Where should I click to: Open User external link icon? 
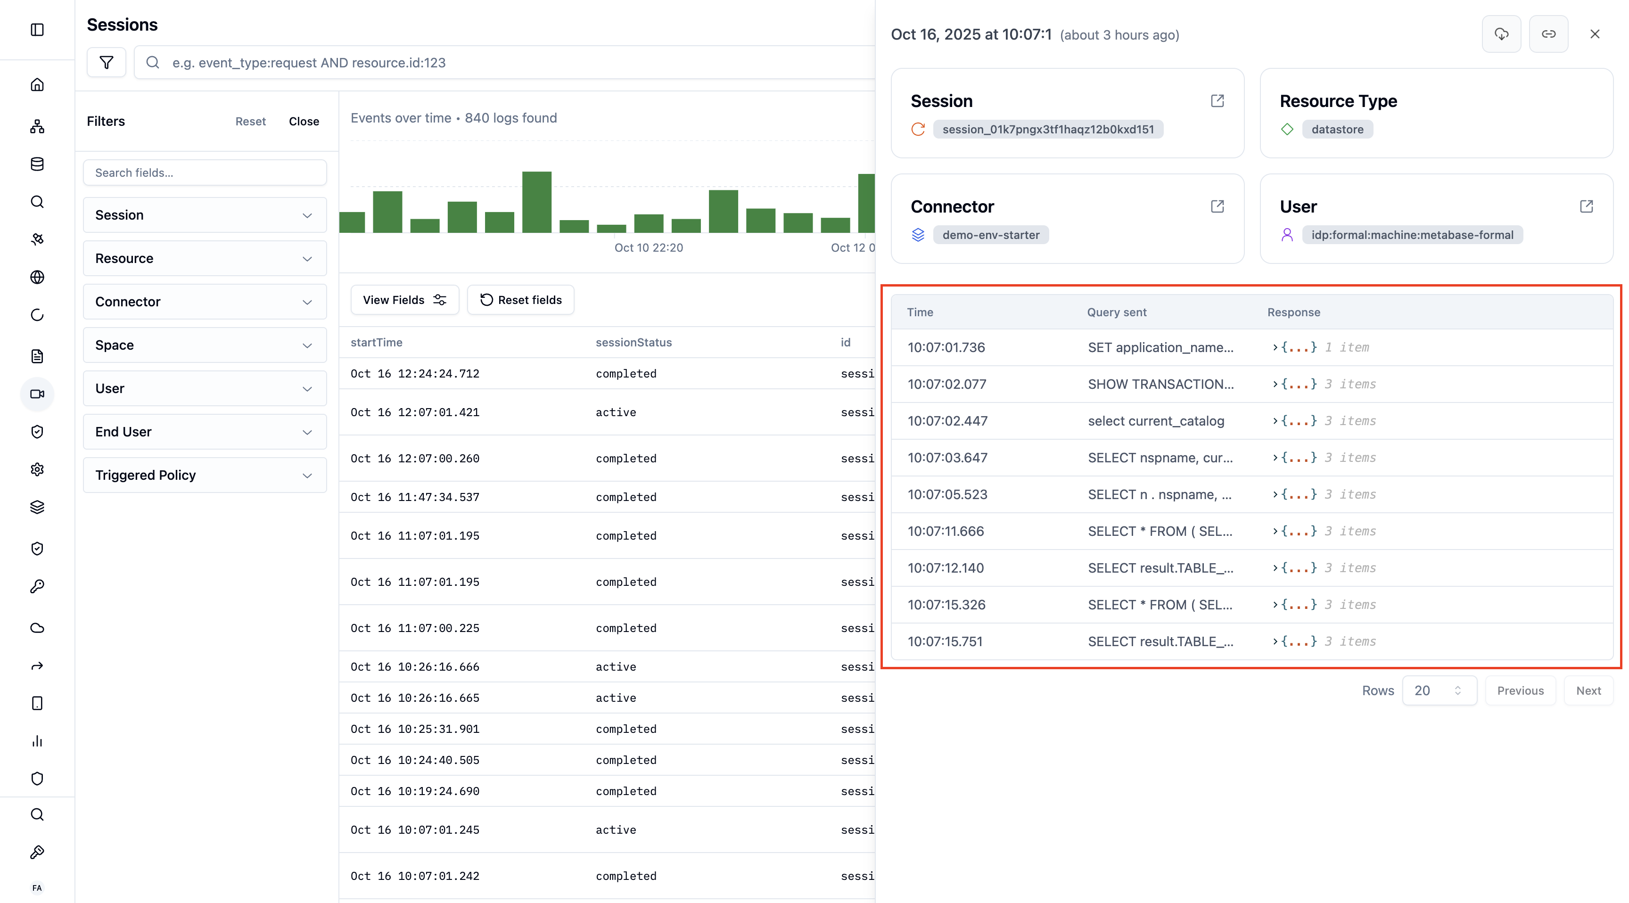point(1586,207)
